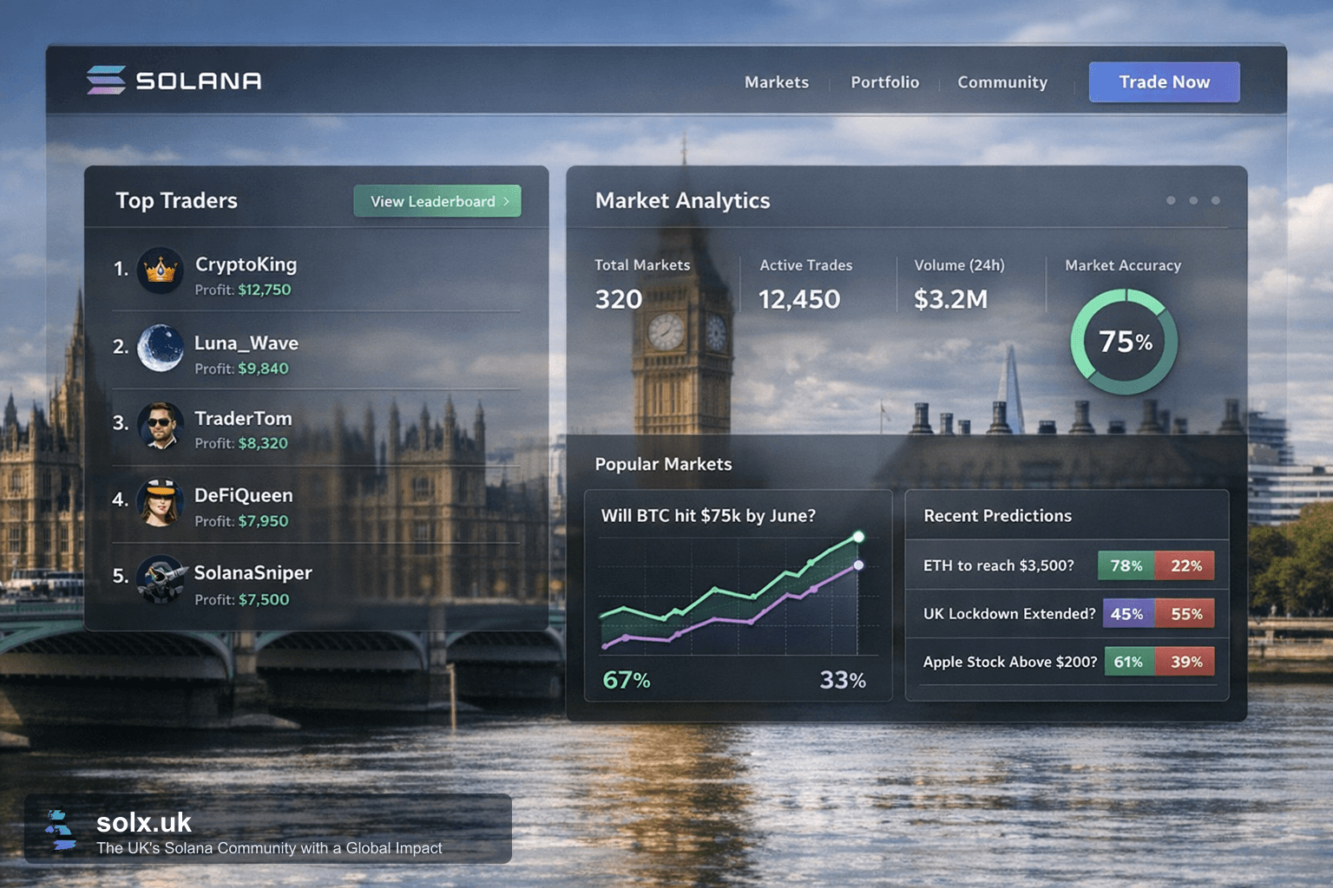
Task: Click the Luna_Wave trader name
Action: pos(246,343)
